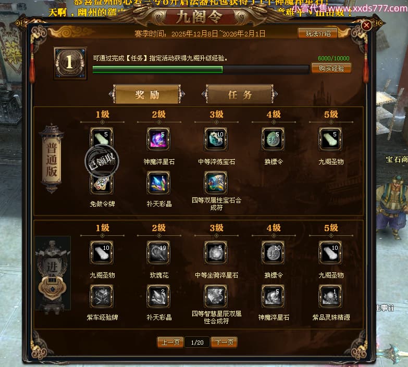Click the 购买经验 button
This screenshot has width=408, height=367.
pyautogui.click(x=331, y=68)
